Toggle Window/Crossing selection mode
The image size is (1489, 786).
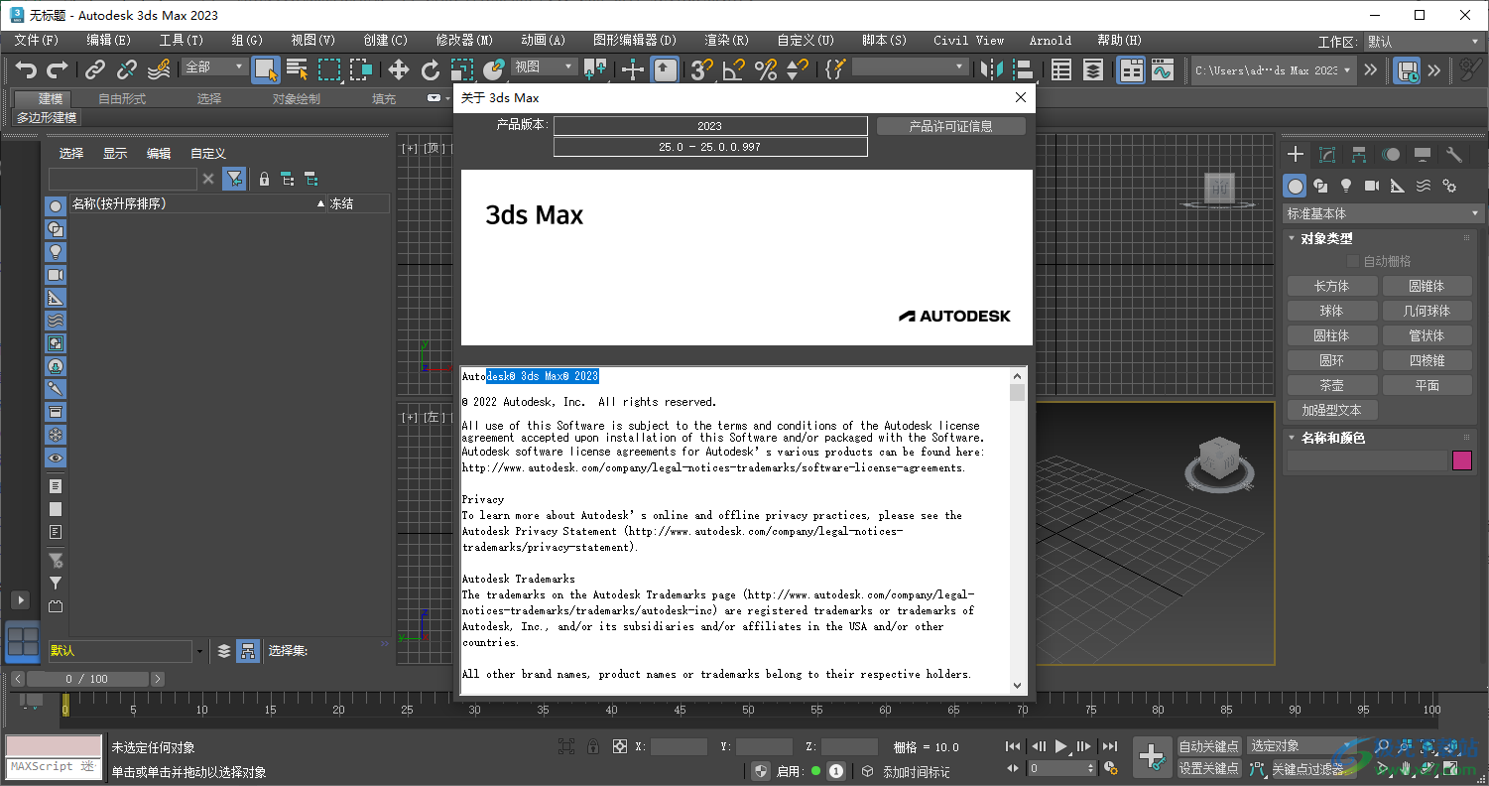click(x=361, y=69)
